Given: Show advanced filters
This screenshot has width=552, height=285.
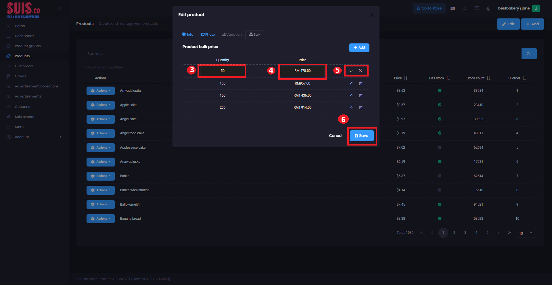Looking at the screenshot, I should (104, 67).
